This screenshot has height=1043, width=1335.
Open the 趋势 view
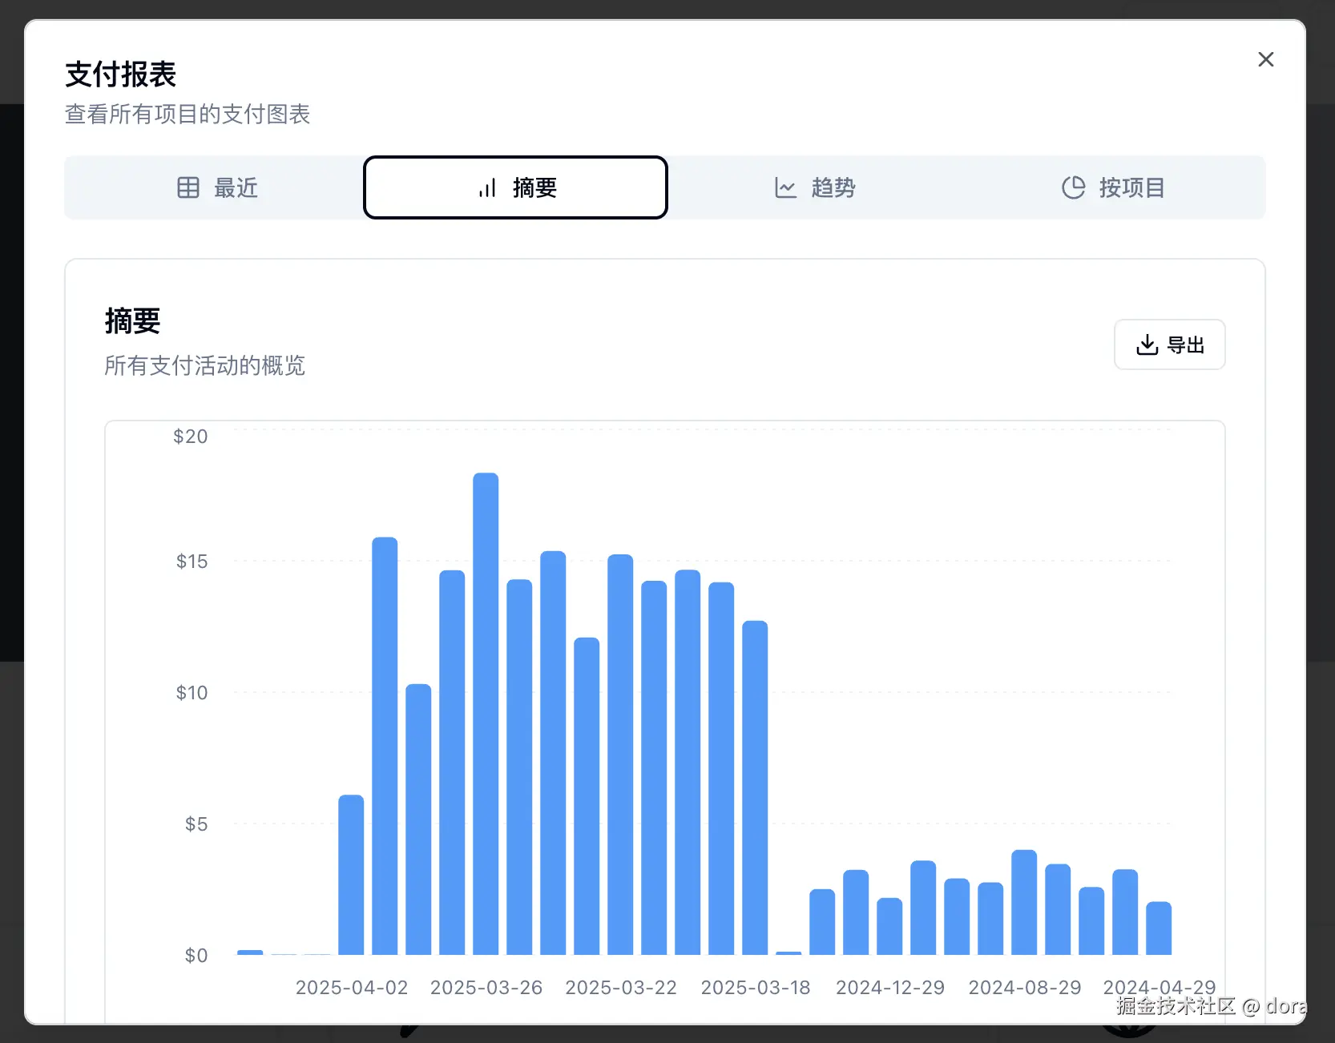(814, 187)
